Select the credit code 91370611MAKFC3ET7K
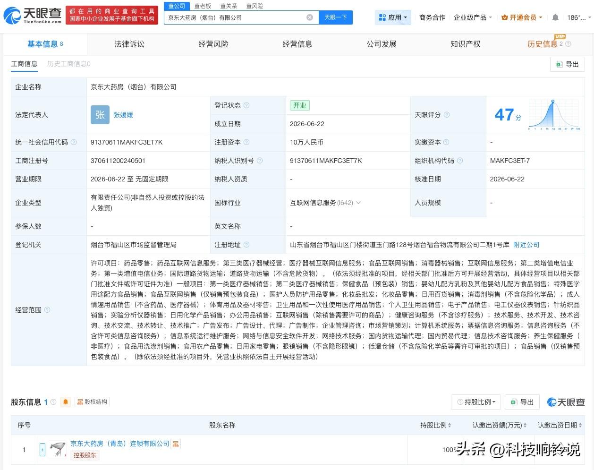Screen dimensions: 594x470 coord(127,142)
